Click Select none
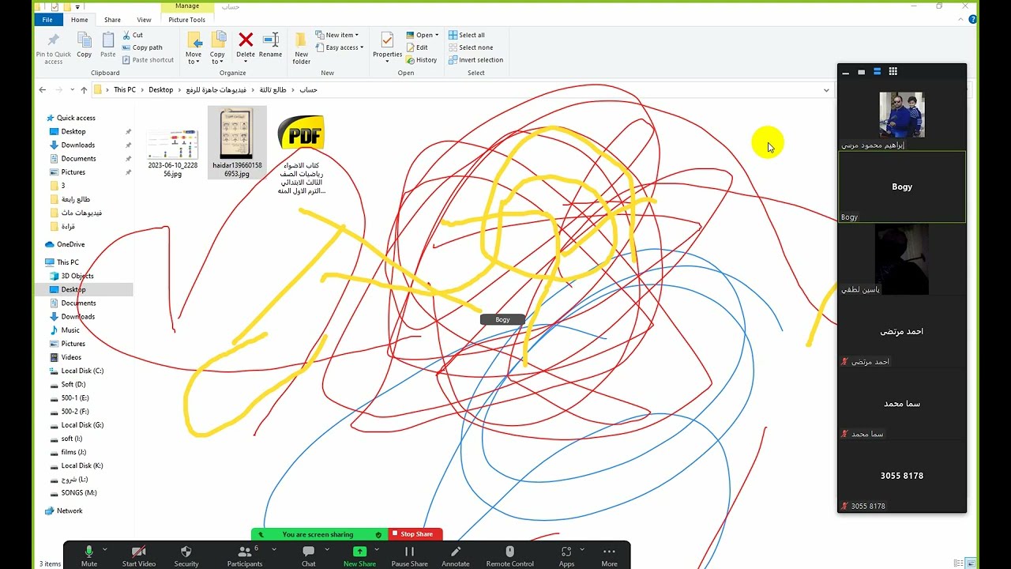 (470, 47)
